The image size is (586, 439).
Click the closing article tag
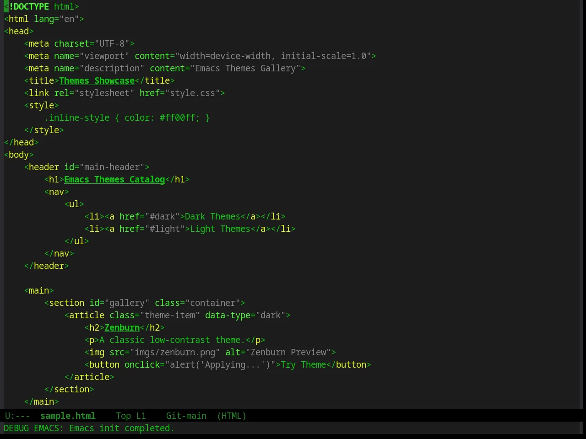(x=89, y=377)
